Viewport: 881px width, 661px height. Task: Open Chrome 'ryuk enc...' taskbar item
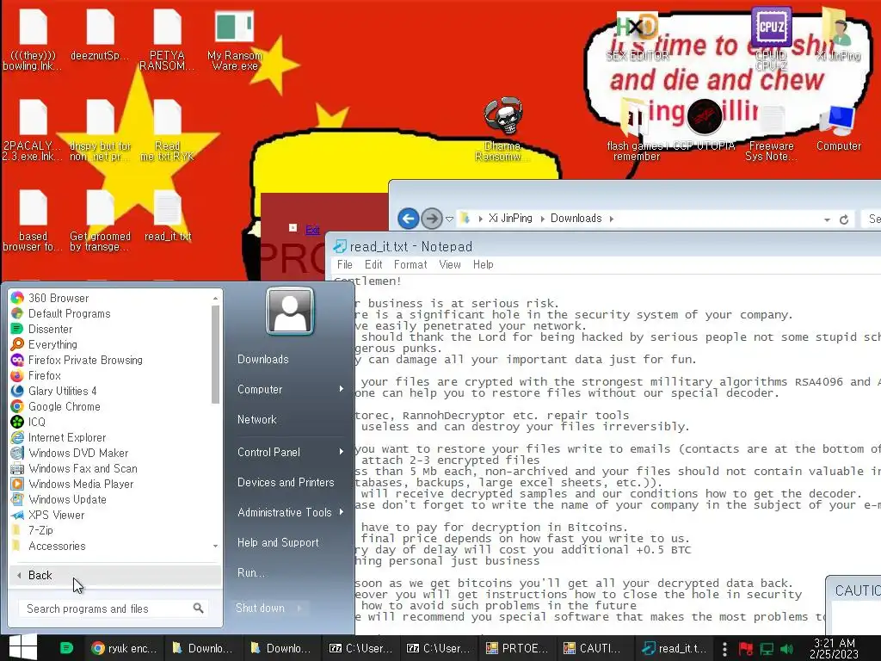tap(124, 648)
